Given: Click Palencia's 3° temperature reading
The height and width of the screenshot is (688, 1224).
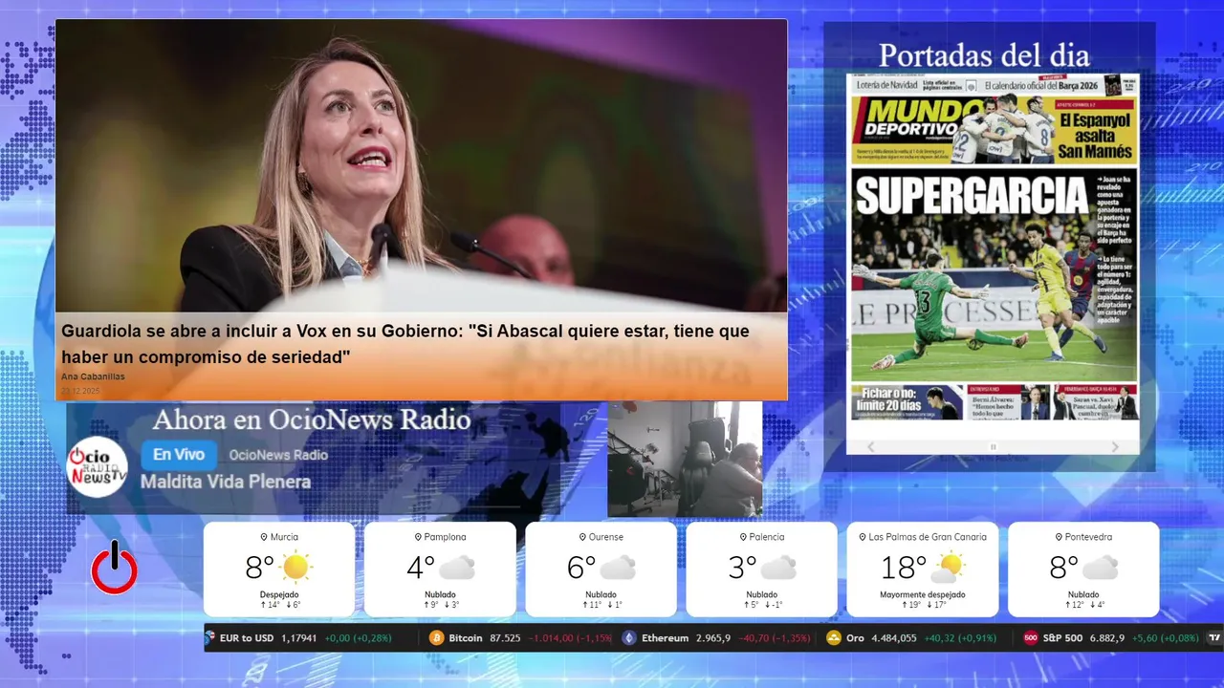Looking at the screenshot, I should click(742, 568).
